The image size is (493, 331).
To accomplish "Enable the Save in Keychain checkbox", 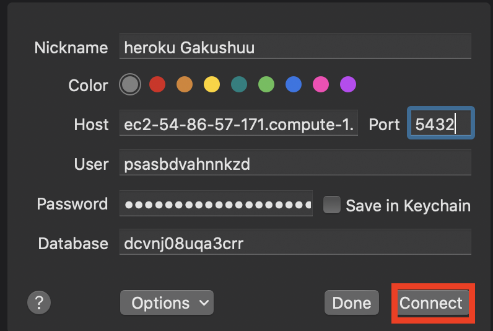I will click(332, 205).
